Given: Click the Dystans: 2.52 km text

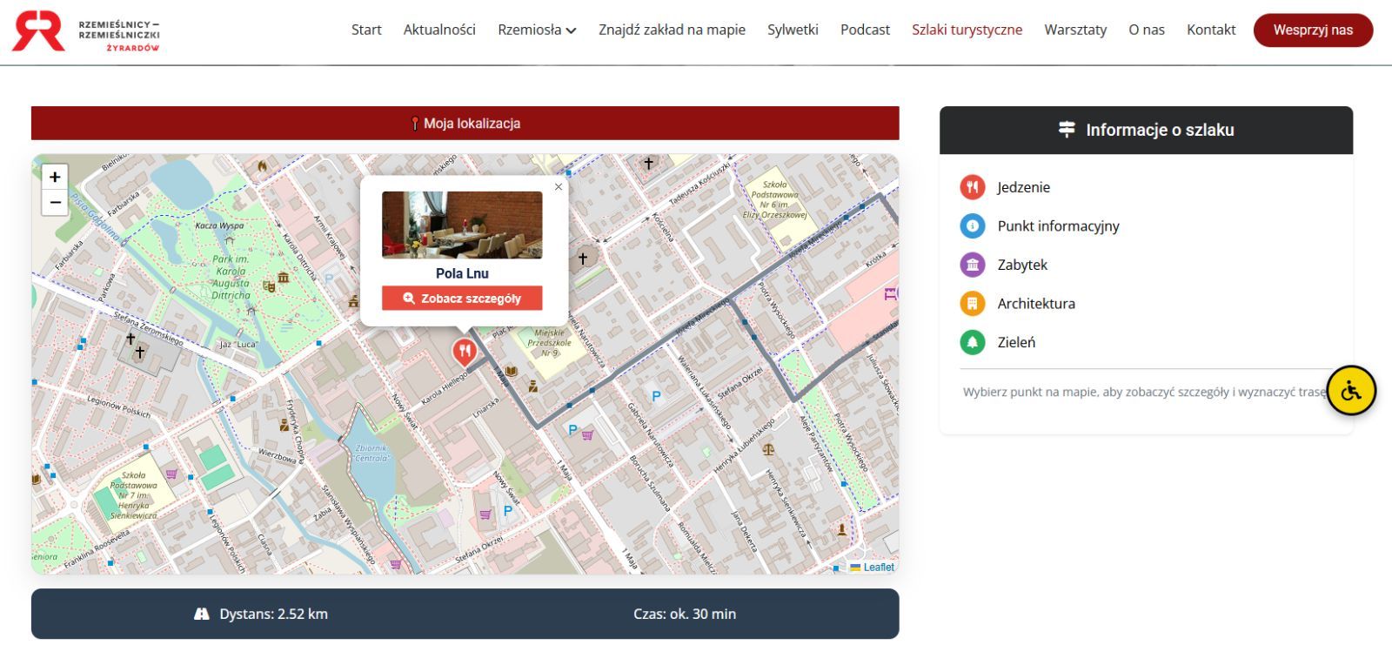Looking at the screenshot, I should [x=273, y=614].
